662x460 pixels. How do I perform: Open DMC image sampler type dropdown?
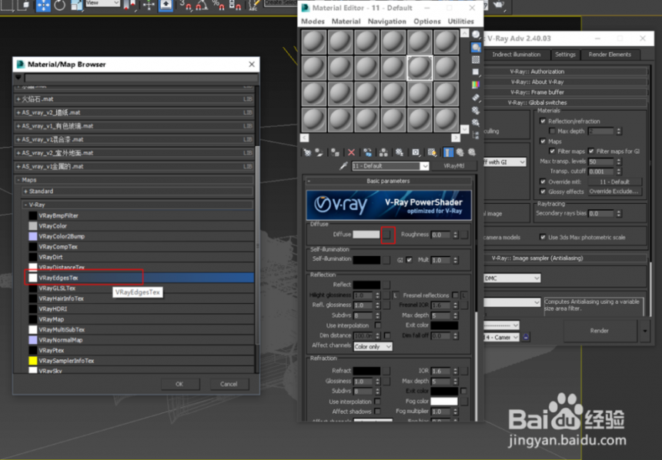[x=512, y=278]
